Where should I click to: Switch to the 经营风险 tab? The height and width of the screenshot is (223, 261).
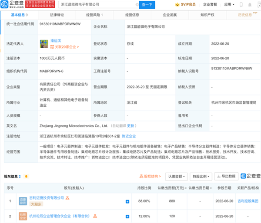click(x=94, y=15)
